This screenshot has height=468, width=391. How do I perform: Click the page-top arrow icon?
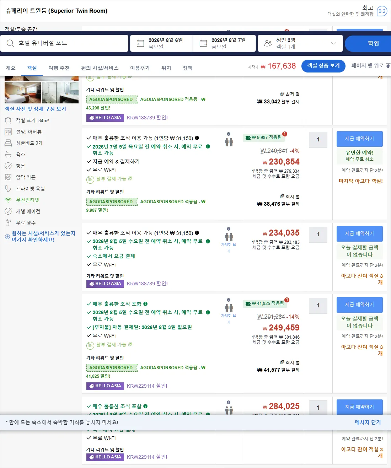(388, 65)
